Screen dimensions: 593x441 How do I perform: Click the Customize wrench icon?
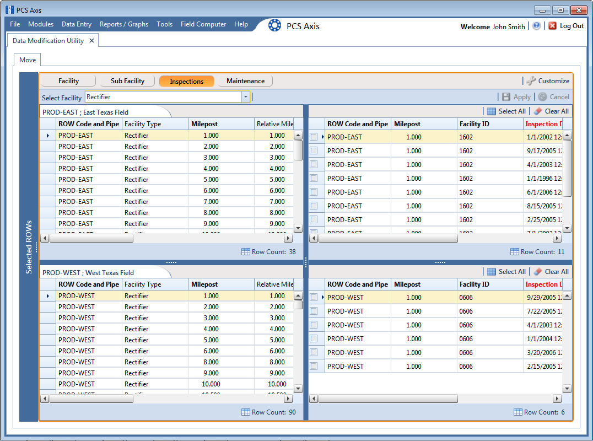click(x=531, y=80)
